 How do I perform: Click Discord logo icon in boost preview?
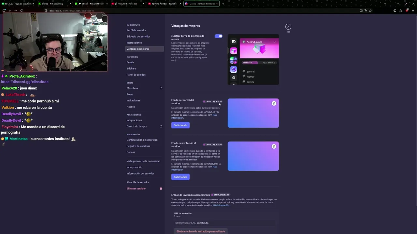pyautogui.click(x=234, y=41)
